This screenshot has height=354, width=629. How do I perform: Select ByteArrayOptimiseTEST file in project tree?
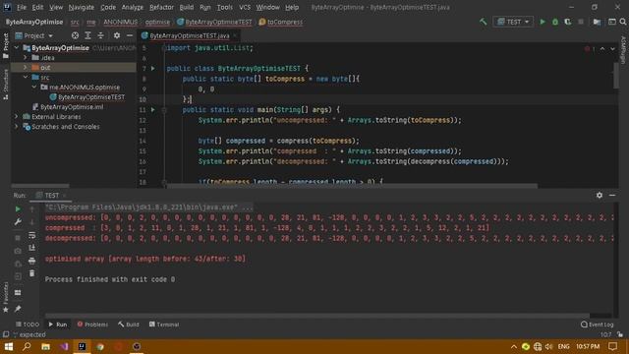(91, 97)
